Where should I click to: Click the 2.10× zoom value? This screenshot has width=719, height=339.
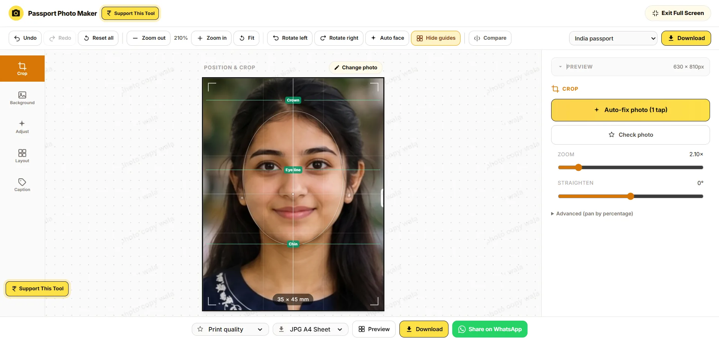[696, 154]
